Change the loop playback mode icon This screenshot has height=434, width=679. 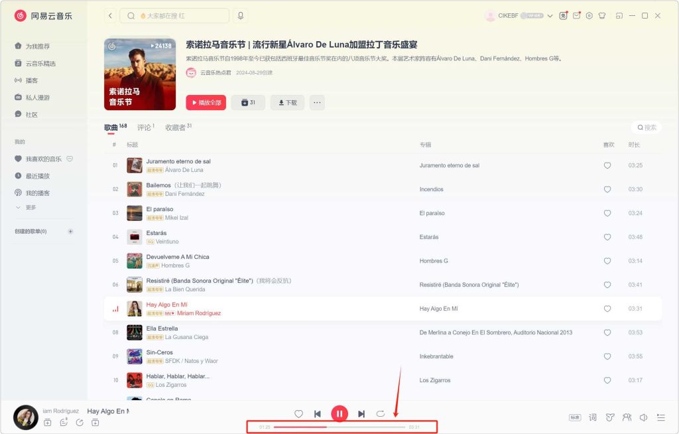(x=381, y=413)
